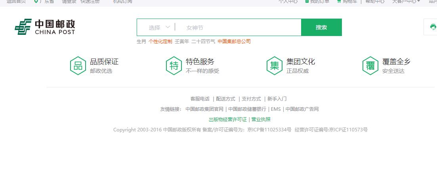Click the location pin icon beside 广东省

pyautogui.click(x=36, y=2)
